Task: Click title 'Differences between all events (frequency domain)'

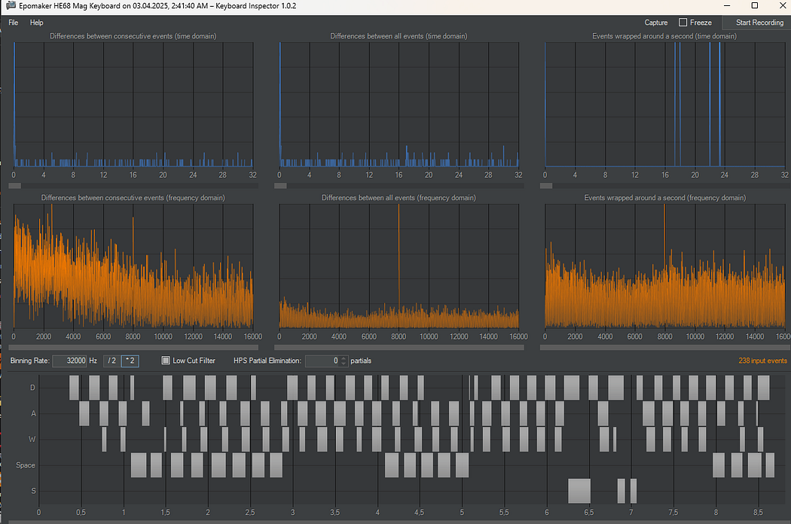Action: [399, 198]
